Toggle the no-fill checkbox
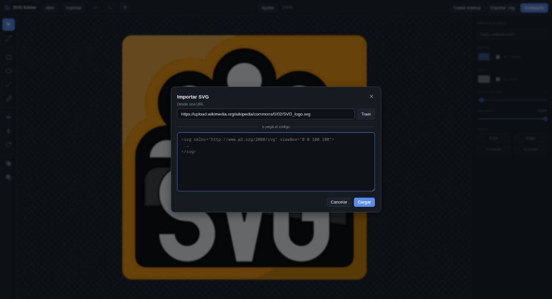 pyautogui.click(x=498, y=57)
